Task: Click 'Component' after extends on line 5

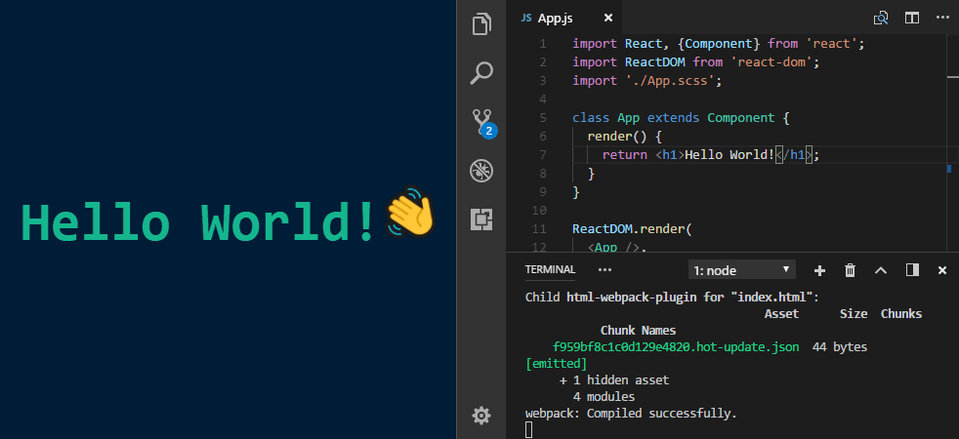Action: coord(740,118)
